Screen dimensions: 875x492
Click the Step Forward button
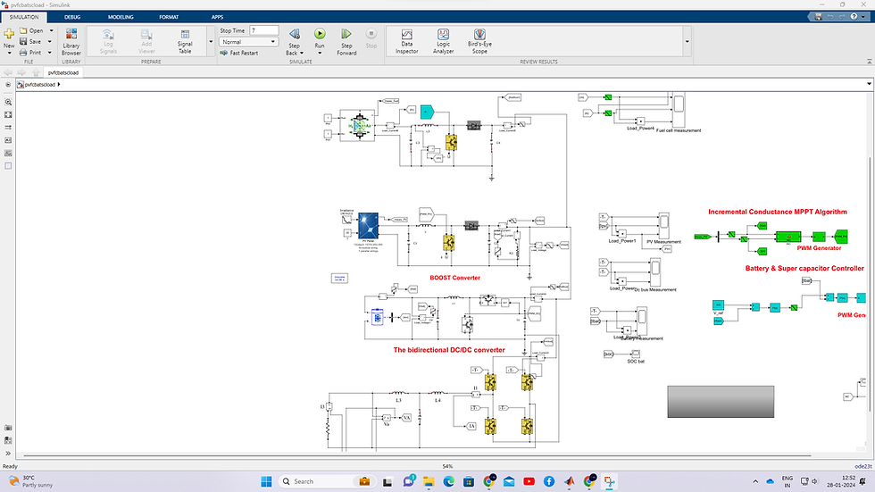coord(346,41)
